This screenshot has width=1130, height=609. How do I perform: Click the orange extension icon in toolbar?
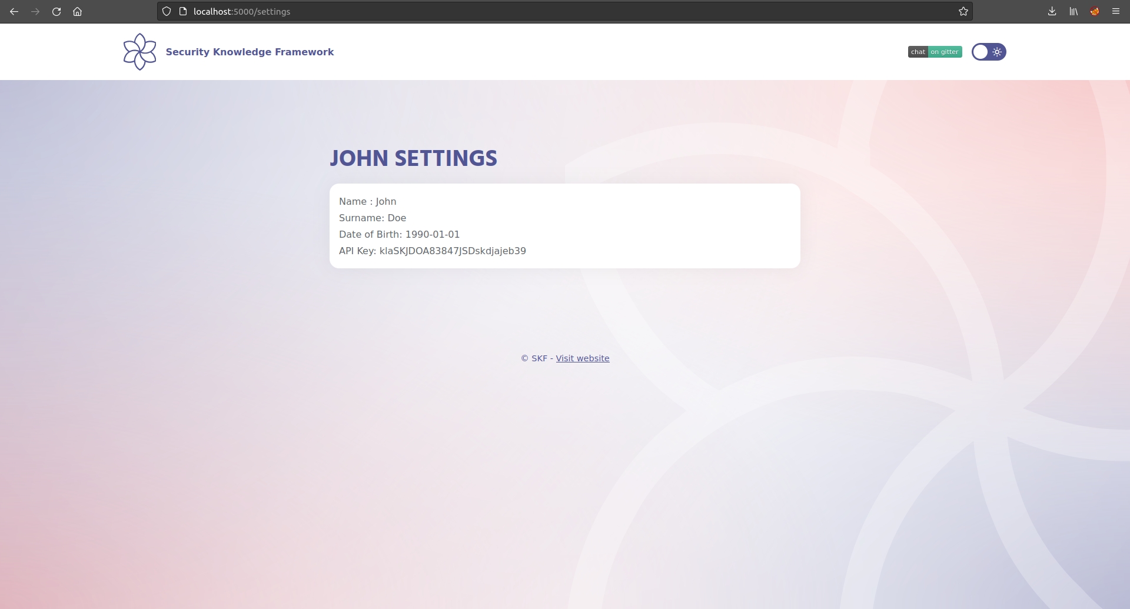(x=1095, y=12)
